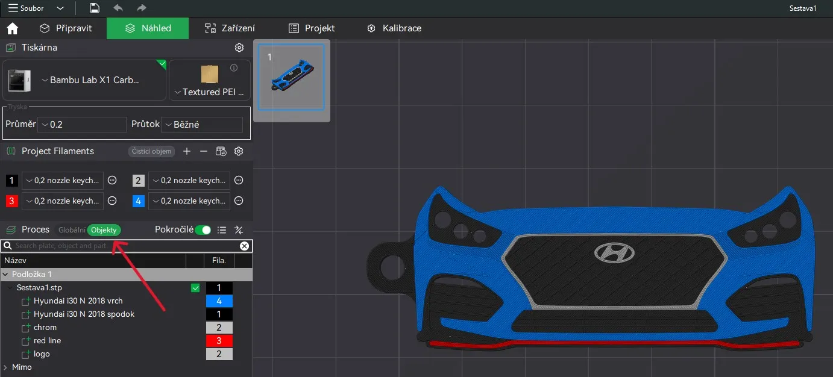Image resolution: width=833 pixels, height=377 pixels.
Task: Click the redo arrow icon
Action: coord(141,8)
